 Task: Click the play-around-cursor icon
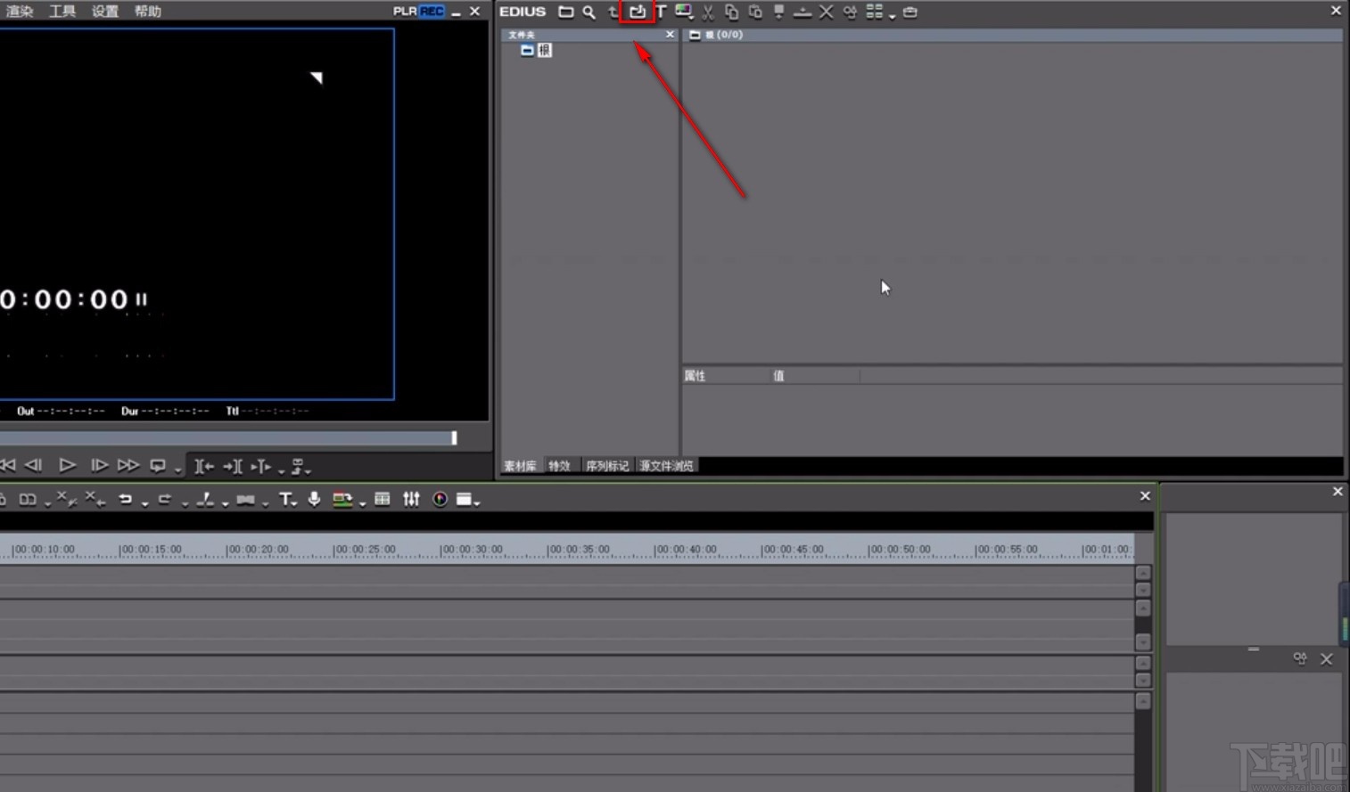[261, 466]
